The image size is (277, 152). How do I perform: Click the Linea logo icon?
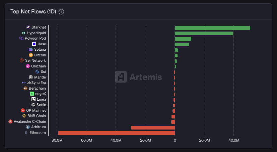click(x=33, y=99)
